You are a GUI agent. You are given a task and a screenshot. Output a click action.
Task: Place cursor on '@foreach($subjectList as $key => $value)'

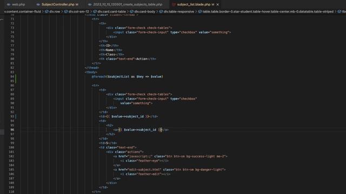point(128,77)
